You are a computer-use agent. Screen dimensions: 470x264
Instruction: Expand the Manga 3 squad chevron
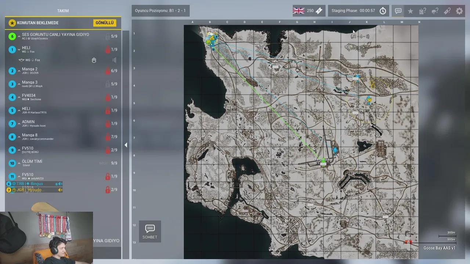(x=19, y=84)
